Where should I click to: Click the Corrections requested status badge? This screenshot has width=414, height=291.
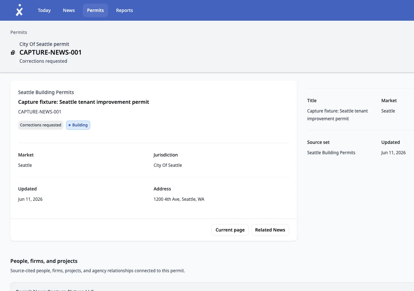pyautogui.click(x=41, y=125)
